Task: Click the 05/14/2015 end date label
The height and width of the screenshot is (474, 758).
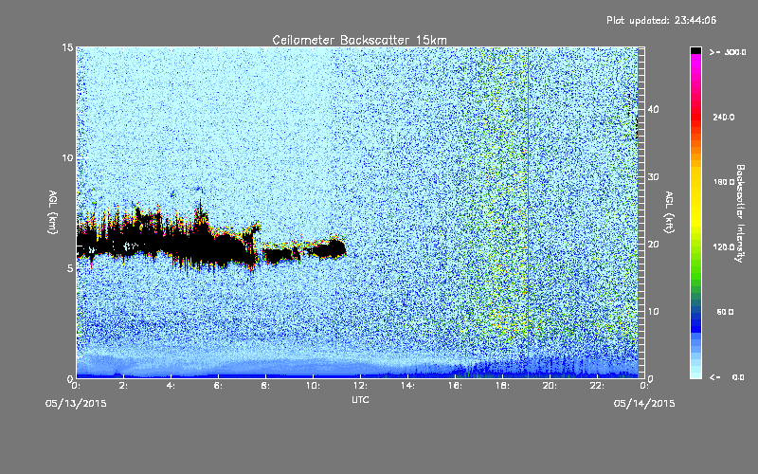Action: tap(644, 404)
